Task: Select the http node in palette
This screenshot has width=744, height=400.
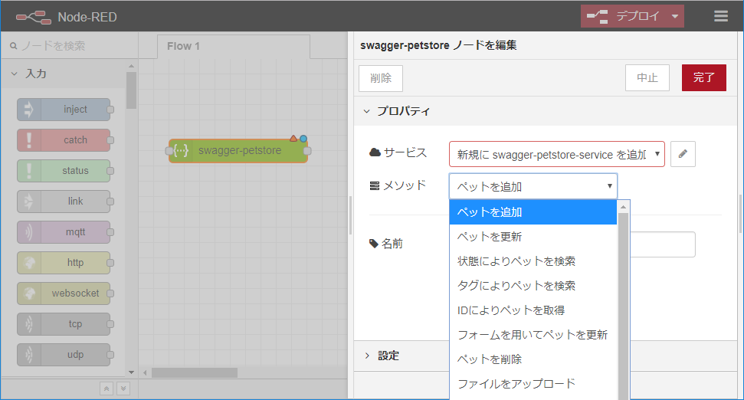Action: pos(64,263)
